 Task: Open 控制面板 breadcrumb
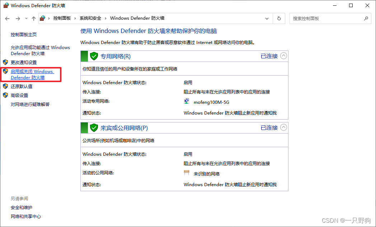(x=62, y=18)
